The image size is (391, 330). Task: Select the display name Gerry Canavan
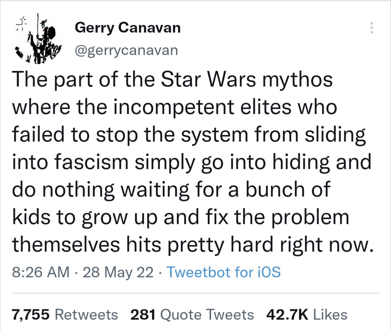(128, 27)
